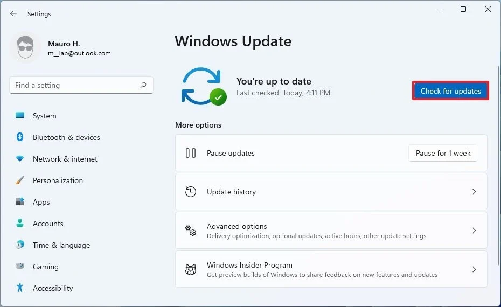The height and width of the screenshot is (307, 501).
Task: Minimize the Settings window
Action: pos(439,9)
